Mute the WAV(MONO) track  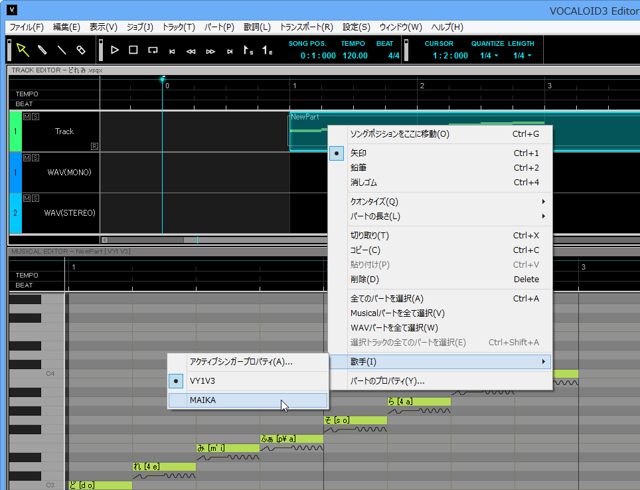pos(27,157)
